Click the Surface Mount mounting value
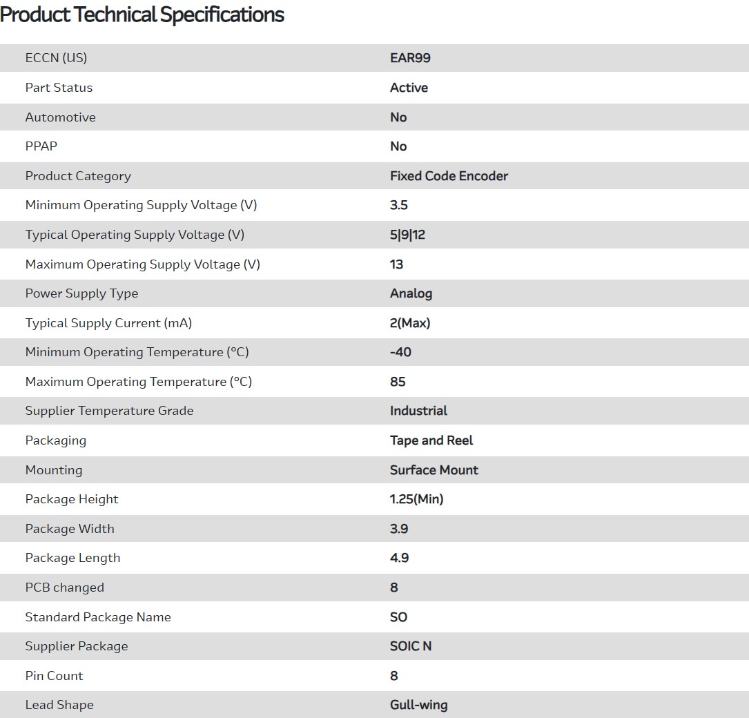This screenshot has width=749, height=718. (434, 470)
